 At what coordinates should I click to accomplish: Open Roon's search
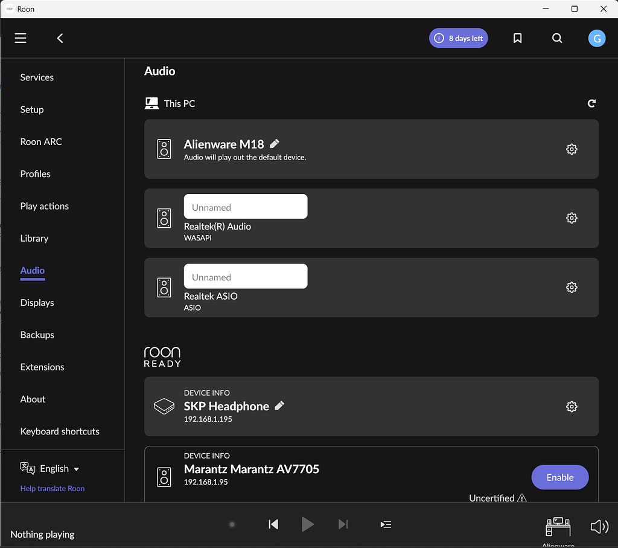pyautogui.click(x=556, y=38)
